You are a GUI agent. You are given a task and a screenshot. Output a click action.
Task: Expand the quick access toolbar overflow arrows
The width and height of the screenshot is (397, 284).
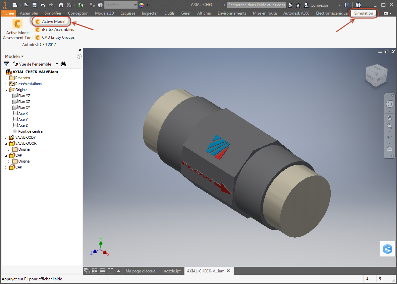coord(148,5)
